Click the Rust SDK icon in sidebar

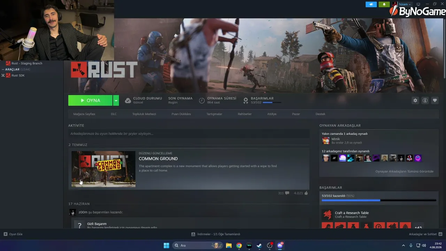click(8, 75)
